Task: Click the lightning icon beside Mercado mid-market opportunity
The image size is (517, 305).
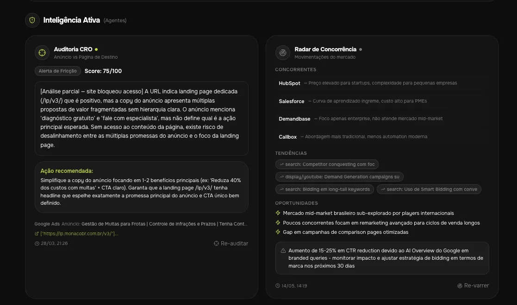Action: [x=278, y=213]
